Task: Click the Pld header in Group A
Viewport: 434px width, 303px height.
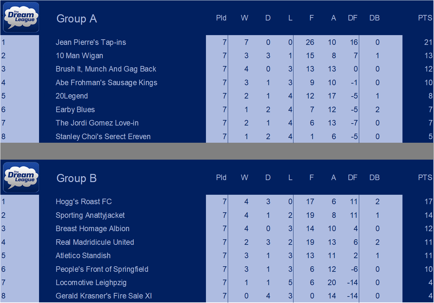Action: pos(221,18)
